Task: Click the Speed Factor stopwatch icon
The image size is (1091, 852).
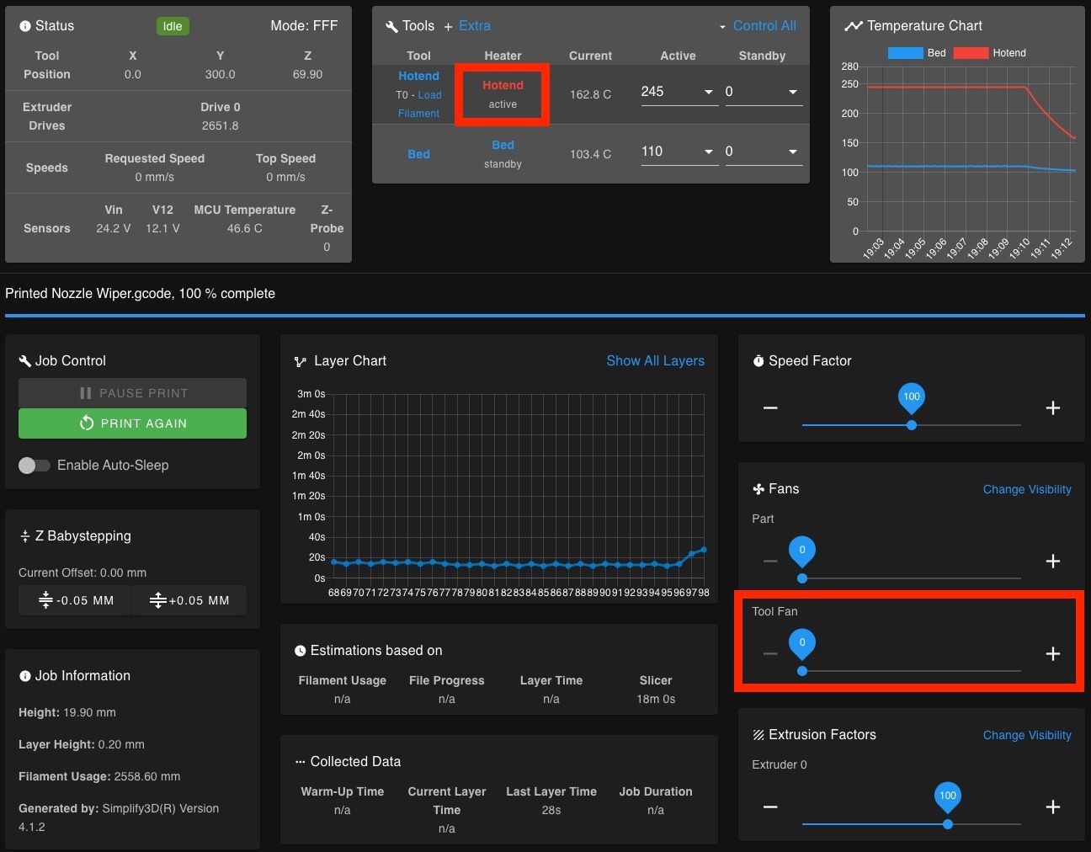Action: [x=758, y=361]
